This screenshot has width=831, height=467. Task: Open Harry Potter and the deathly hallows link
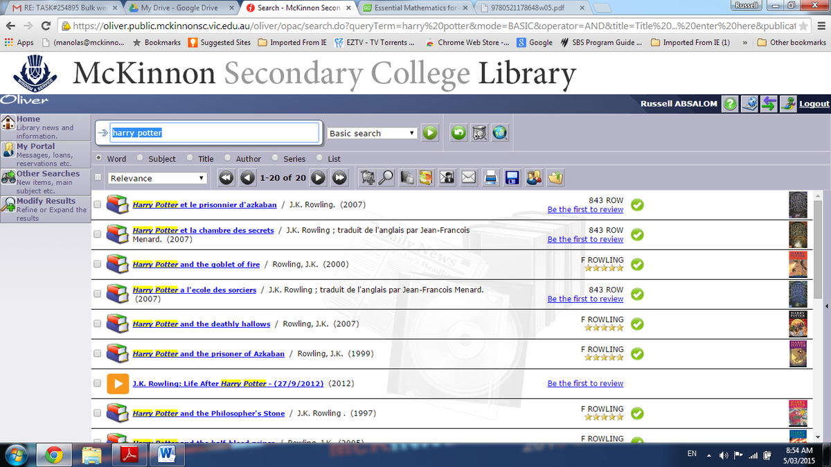pyautogui.click(x=201, y=324)
